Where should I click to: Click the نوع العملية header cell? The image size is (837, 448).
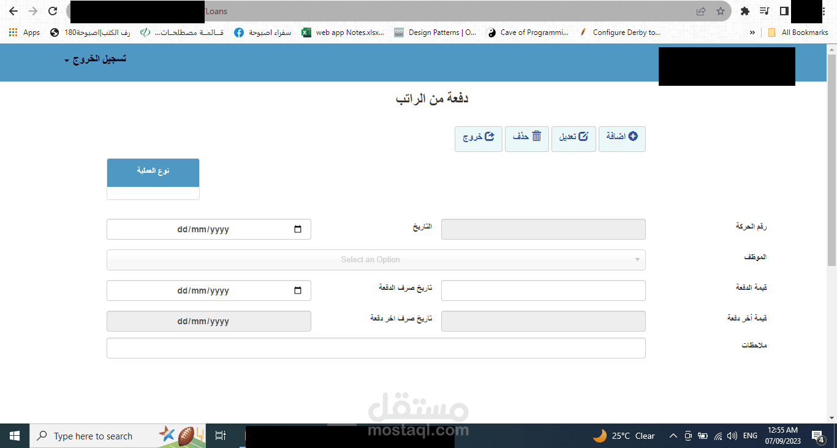click(x=153, y=172)
